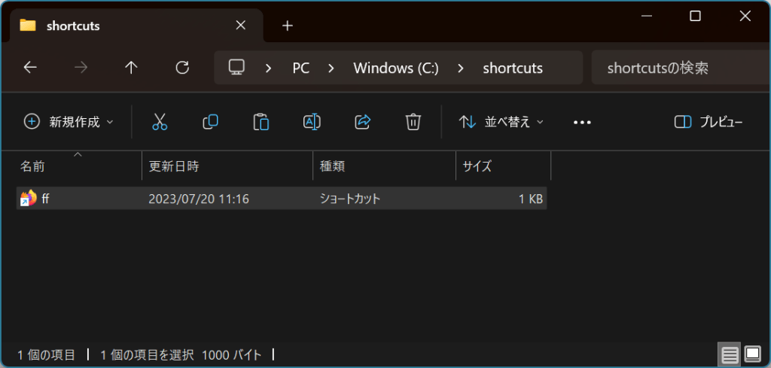This screenshot has height=368, width=771.
Task: Click Windows (C:) in the address bar
Action: click(x=395, y=68)
